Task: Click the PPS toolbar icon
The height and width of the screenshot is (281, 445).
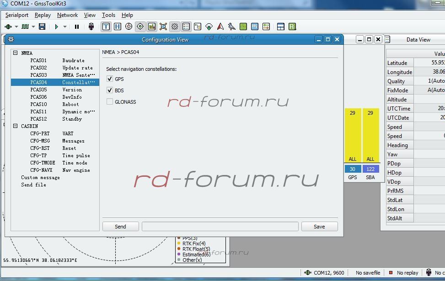Action: tap(254, 27)
